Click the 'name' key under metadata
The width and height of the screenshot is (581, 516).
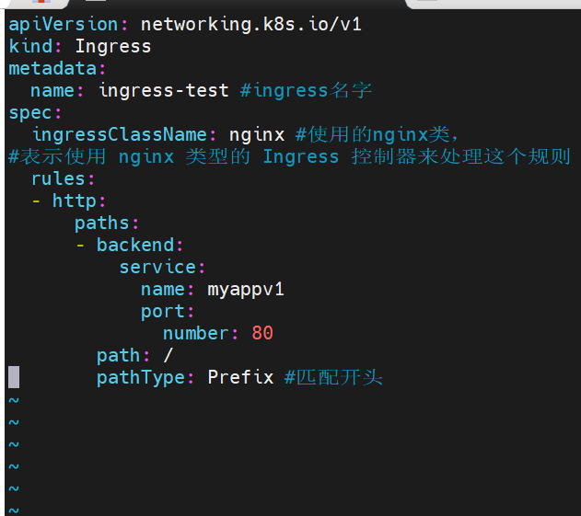[x=52, y=91]
